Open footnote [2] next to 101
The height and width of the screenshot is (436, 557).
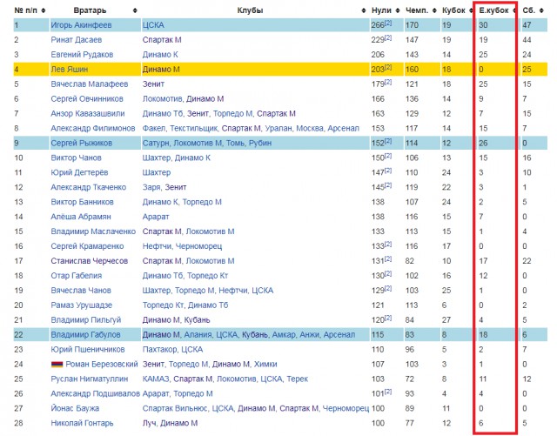(x=388, y=392)
